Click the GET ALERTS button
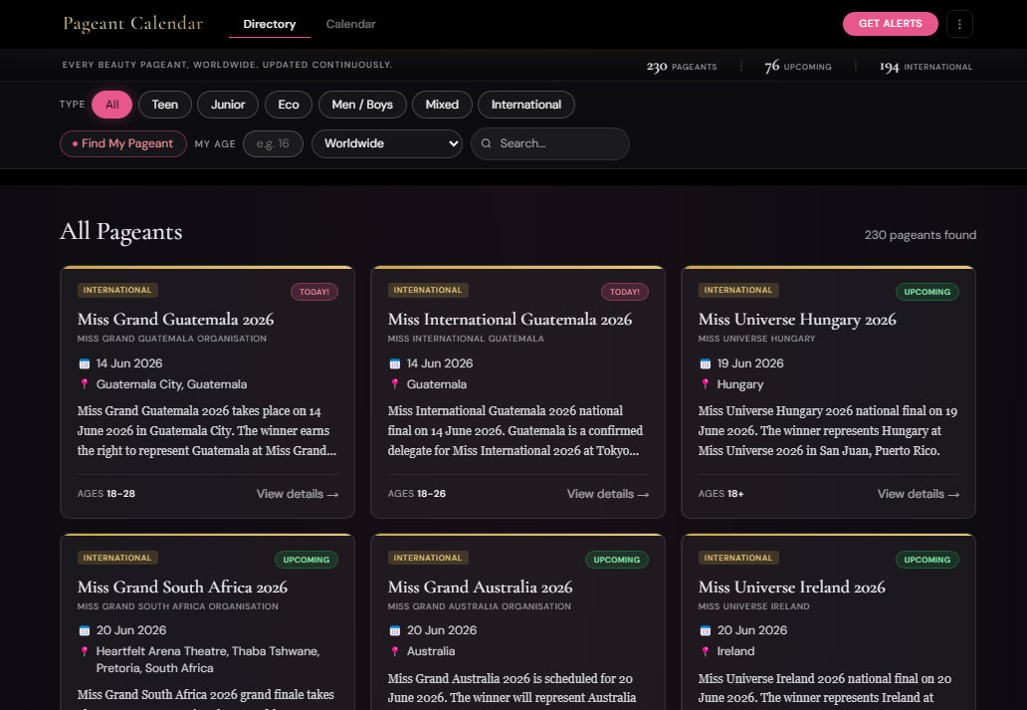This screenshot has height=710, width=1027. point(890,24)
